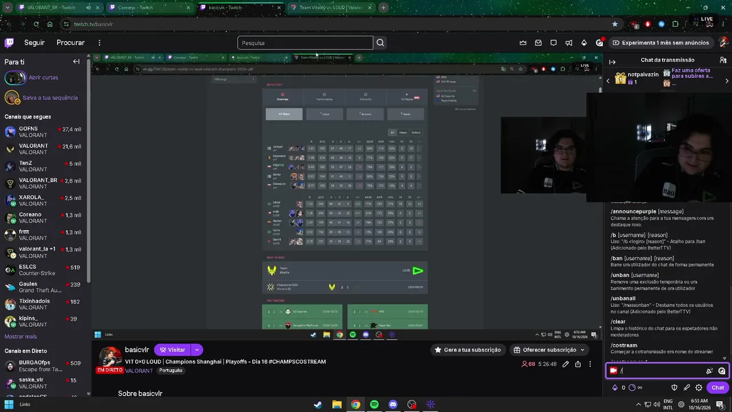Screen dimensions: 732x412
Task: Click the pencil edit stream info icon
Action: 566,364
